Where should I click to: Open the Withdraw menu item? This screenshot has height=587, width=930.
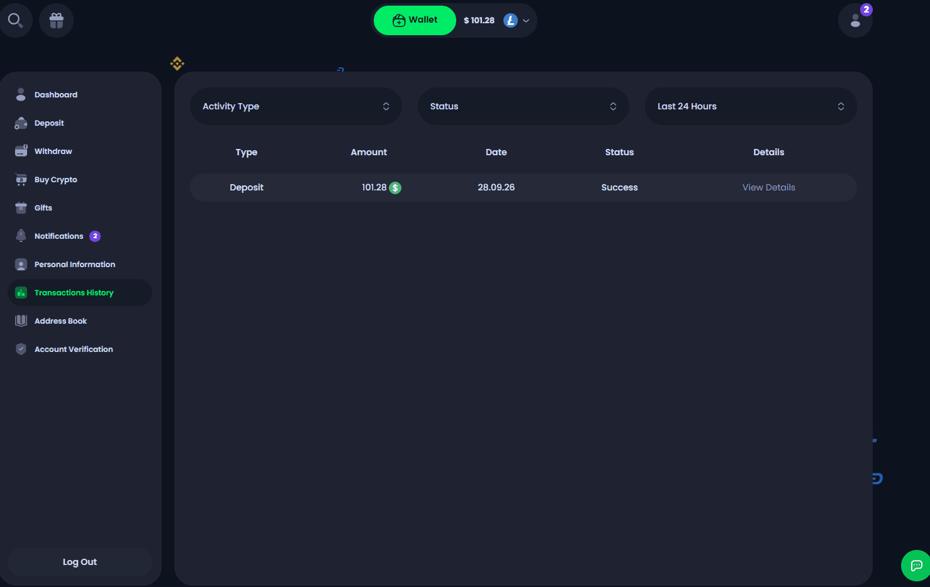53,151
